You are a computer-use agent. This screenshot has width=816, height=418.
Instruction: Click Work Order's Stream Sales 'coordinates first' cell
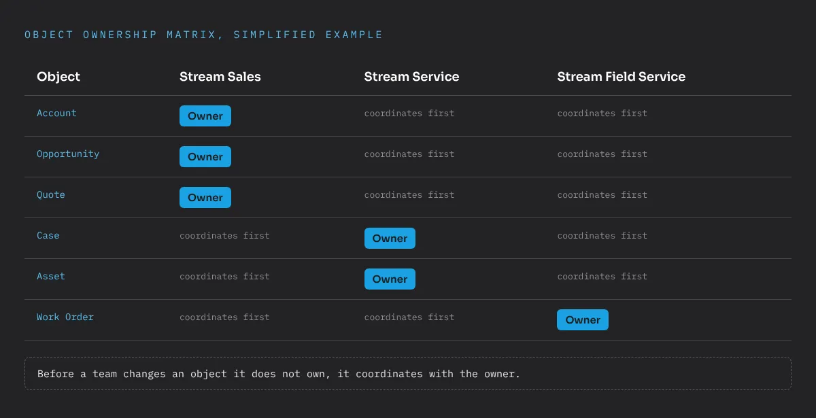[x=224, y=317]
